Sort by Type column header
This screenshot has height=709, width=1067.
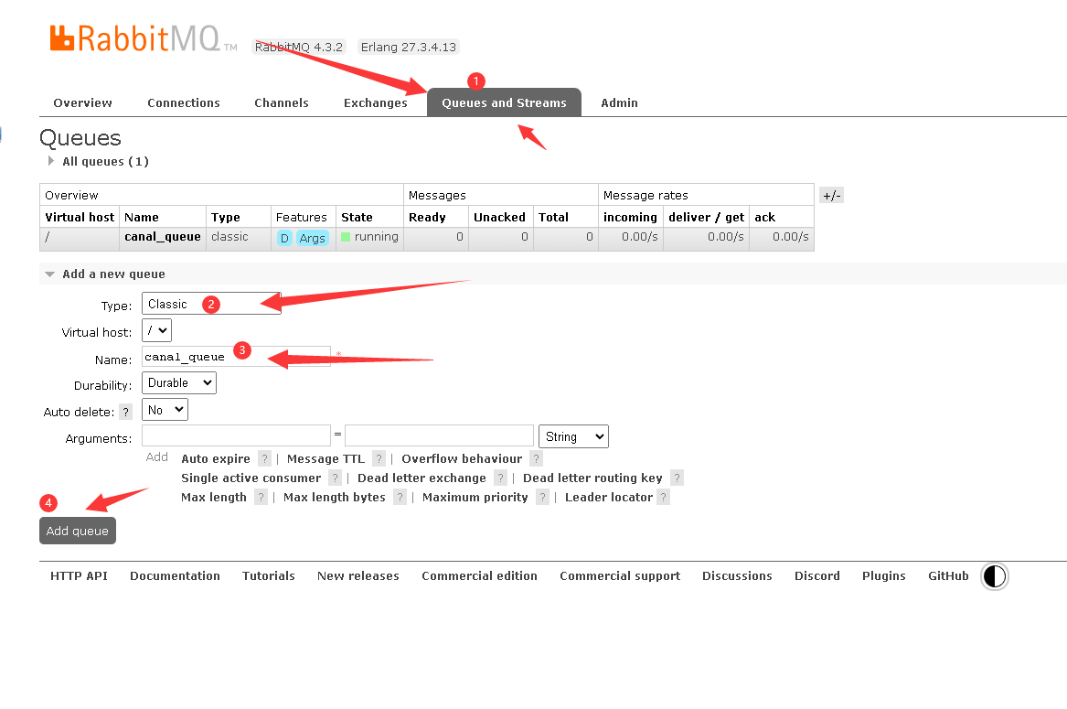click(225, 217)
